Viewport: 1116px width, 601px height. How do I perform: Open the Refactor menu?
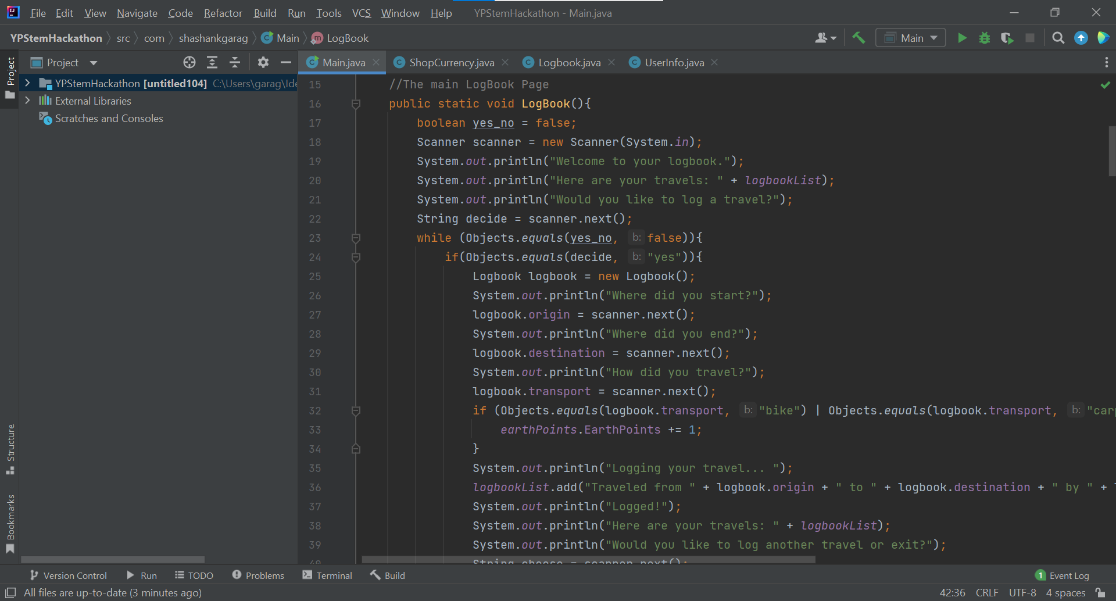[x=223, y=13]
